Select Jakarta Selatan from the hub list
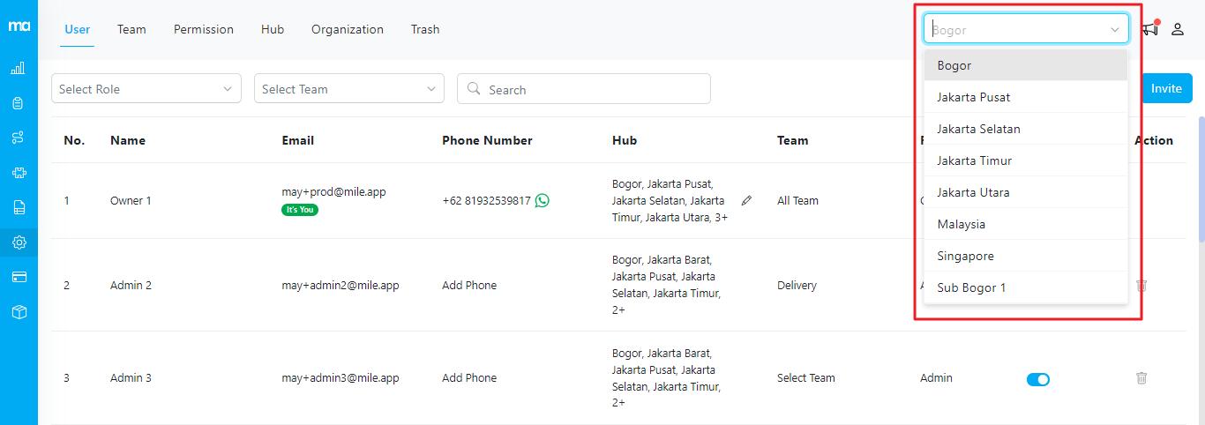 tap(979, 129)
